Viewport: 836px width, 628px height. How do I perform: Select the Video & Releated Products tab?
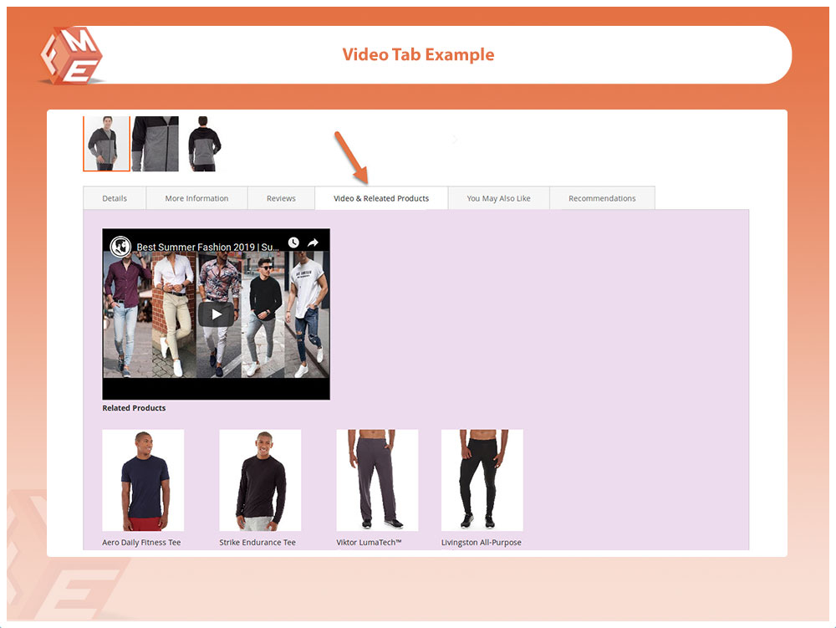[x=381, y=198]
